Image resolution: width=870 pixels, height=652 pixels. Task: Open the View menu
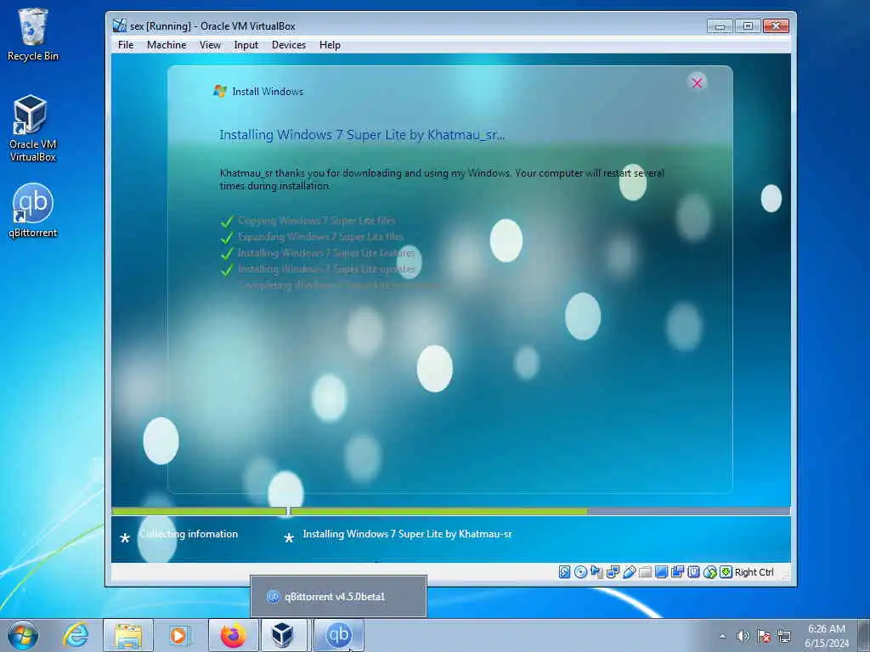coord(211,45)
